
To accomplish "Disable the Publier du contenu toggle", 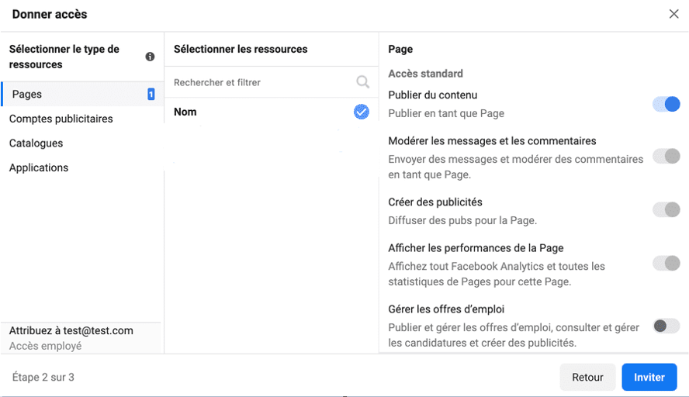I will 666,104.
